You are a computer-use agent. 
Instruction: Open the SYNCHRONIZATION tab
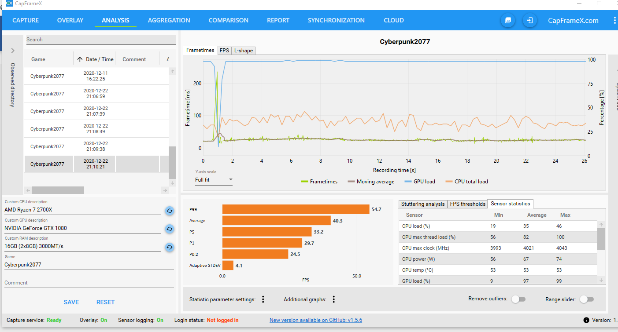pos(336,20)
